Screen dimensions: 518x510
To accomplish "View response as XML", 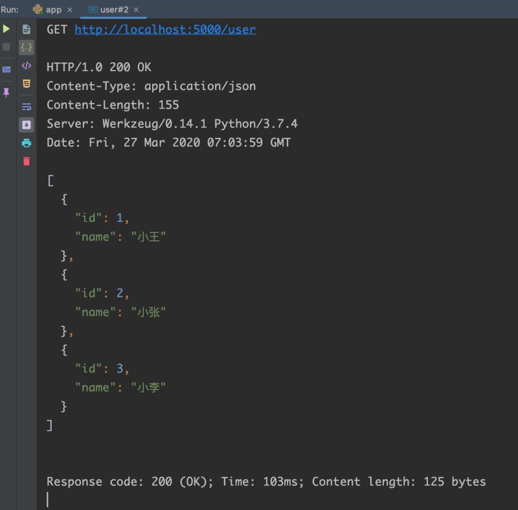I will [27, 66].
